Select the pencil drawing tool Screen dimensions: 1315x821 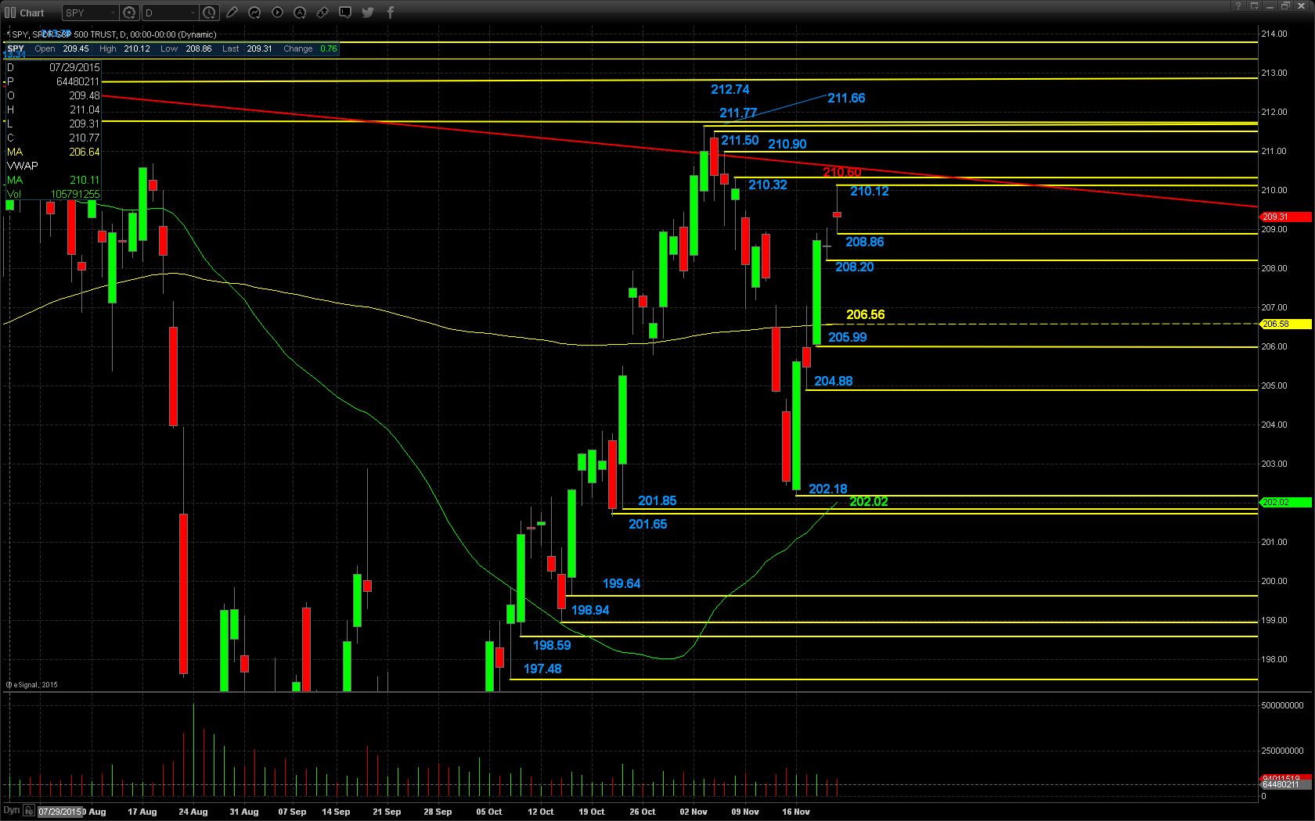[x=232, y=13]
